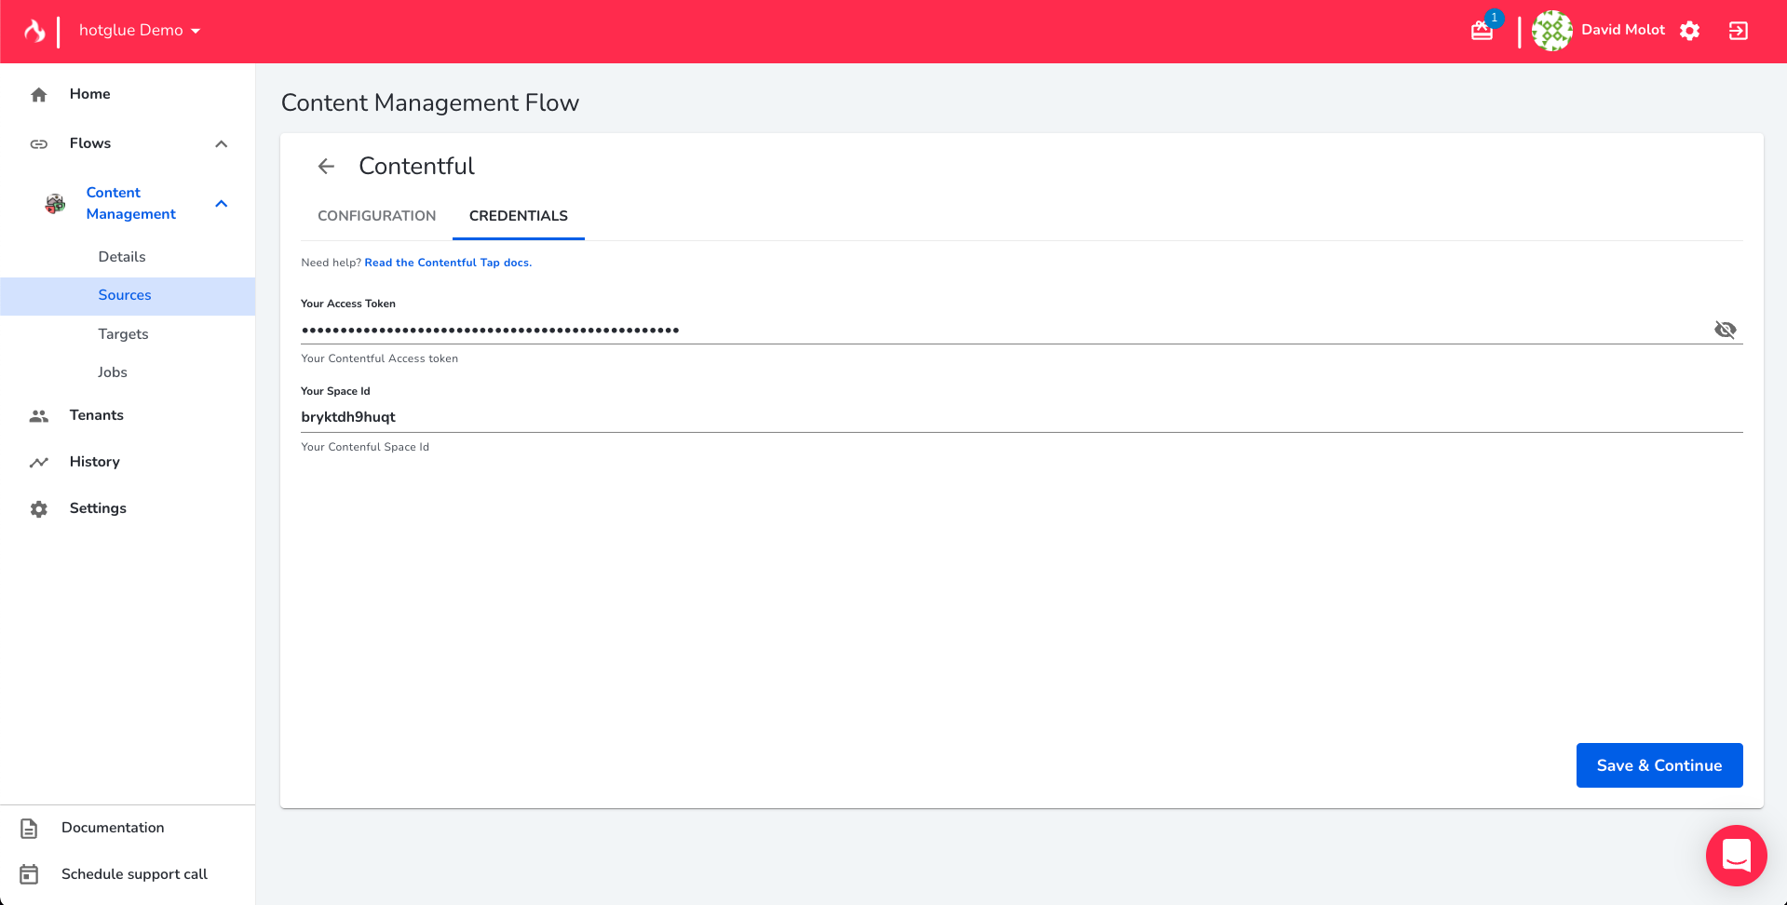Open Details under Content Management
This screenshot has height=905, width=1787.
(122, 257)
